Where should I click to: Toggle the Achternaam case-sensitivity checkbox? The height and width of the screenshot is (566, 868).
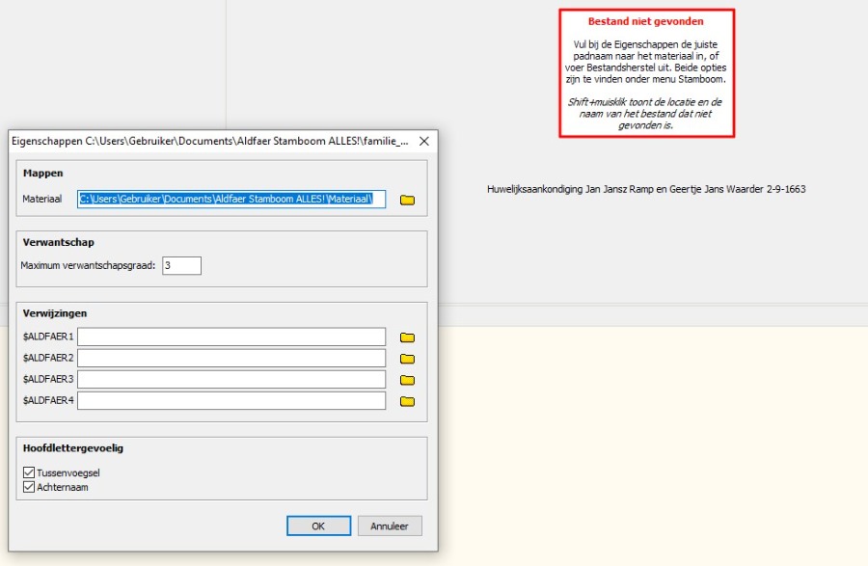click(28, 488)
